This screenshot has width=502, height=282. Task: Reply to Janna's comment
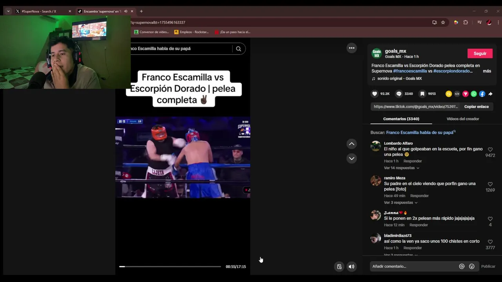click(x=418, y=225)
